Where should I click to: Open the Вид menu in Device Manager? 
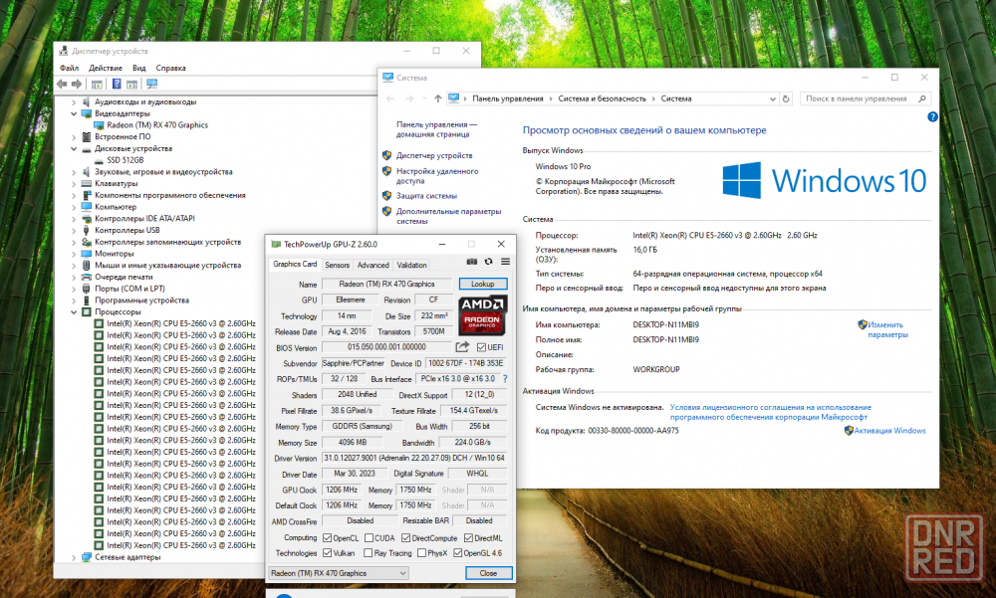pos(139,68)
